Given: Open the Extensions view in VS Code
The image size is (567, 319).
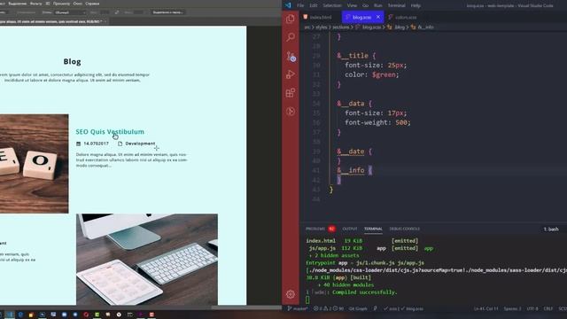Looking at the screenshot, I should [x=291, y=93].
